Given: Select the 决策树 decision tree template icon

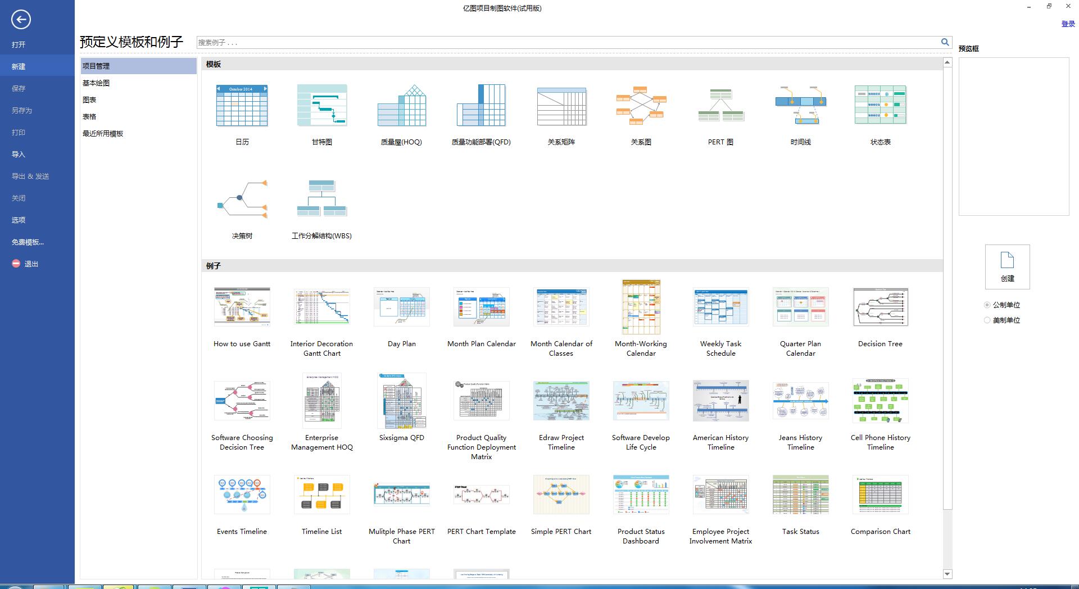Looking at the screenshot, I should click(x=242, y=200).
